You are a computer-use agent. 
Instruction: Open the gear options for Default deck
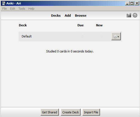pos(116,36)
